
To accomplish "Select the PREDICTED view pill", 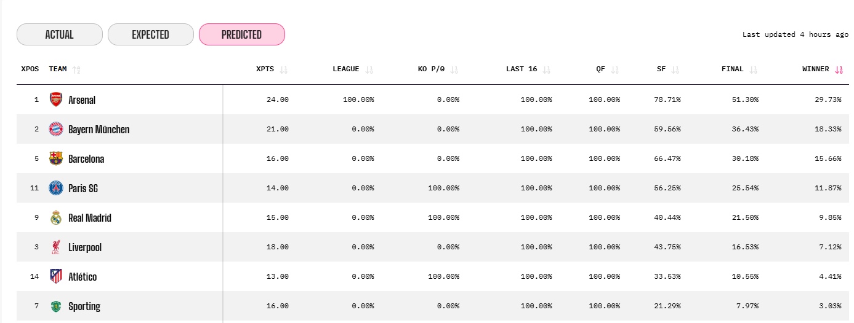I will pyautogui.click(x=241, y=34).
